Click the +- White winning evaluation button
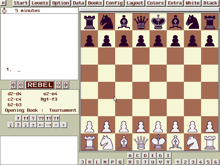 click(41, 125)
